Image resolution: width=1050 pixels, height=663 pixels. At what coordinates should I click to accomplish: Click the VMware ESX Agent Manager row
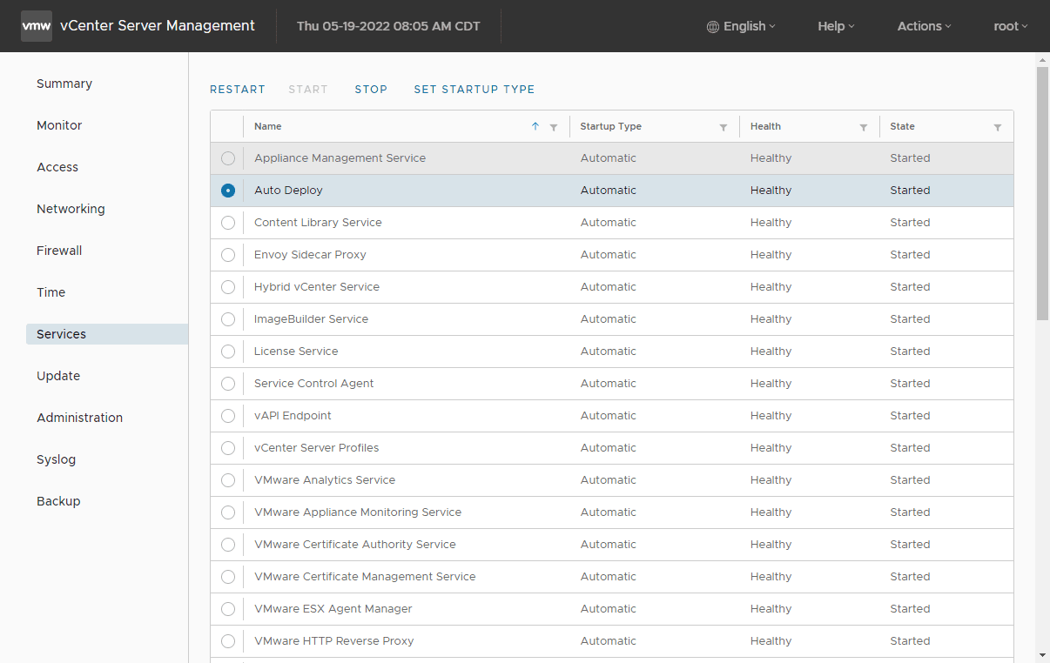333,609
